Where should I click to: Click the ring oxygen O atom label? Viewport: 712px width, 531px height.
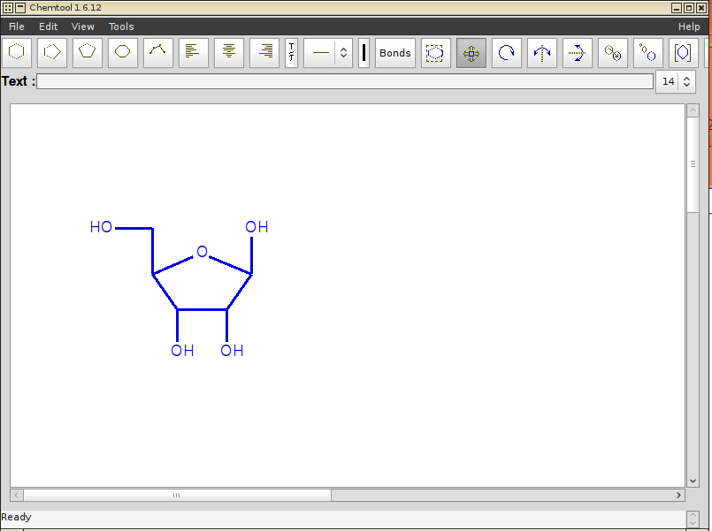[202, 251]
